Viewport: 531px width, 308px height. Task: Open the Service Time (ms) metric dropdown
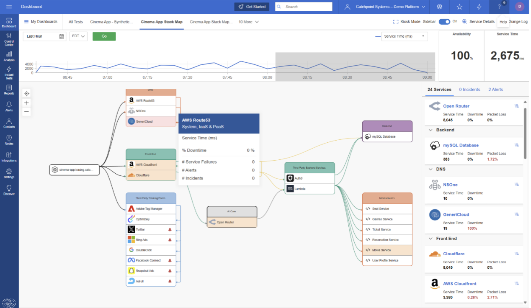click(404, 36)
